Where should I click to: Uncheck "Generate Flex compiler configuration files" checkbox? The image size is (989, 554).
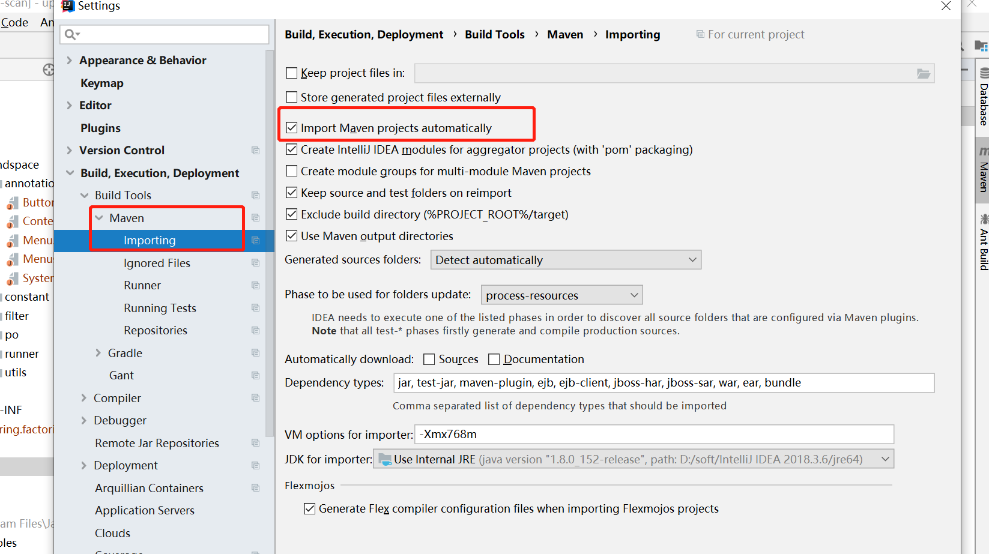pos(310,509)
